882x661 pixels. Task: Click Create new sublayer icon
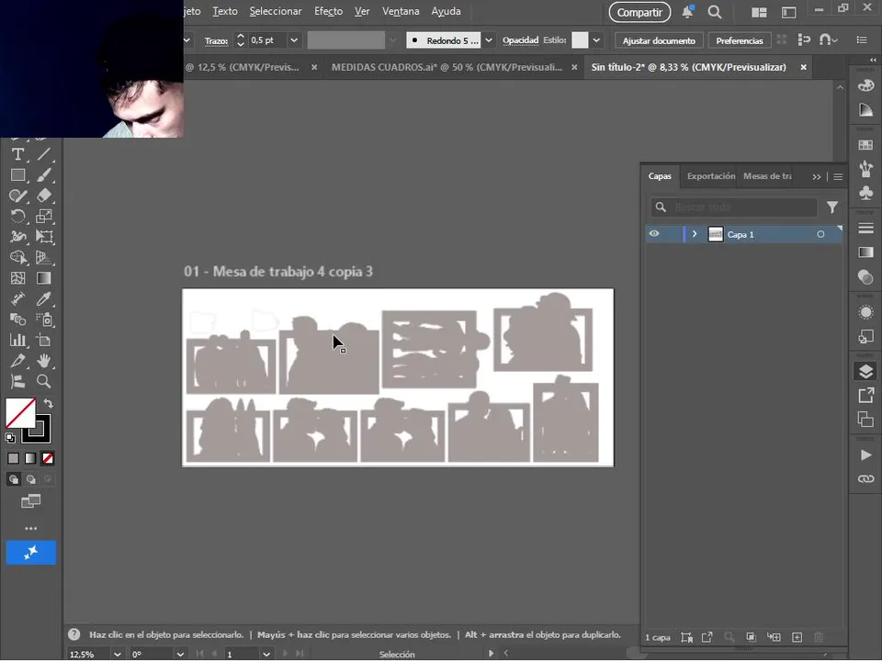click(774, 637)
